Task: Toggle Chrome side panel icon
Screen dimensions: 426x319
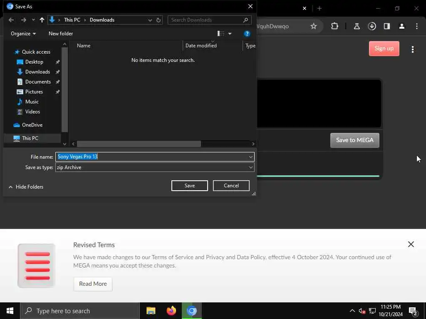Action: [387, 26]
